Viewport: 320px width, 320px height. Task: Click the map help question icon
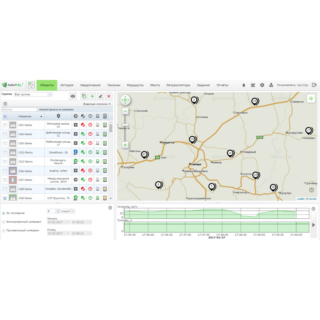[x=311, y=190]
